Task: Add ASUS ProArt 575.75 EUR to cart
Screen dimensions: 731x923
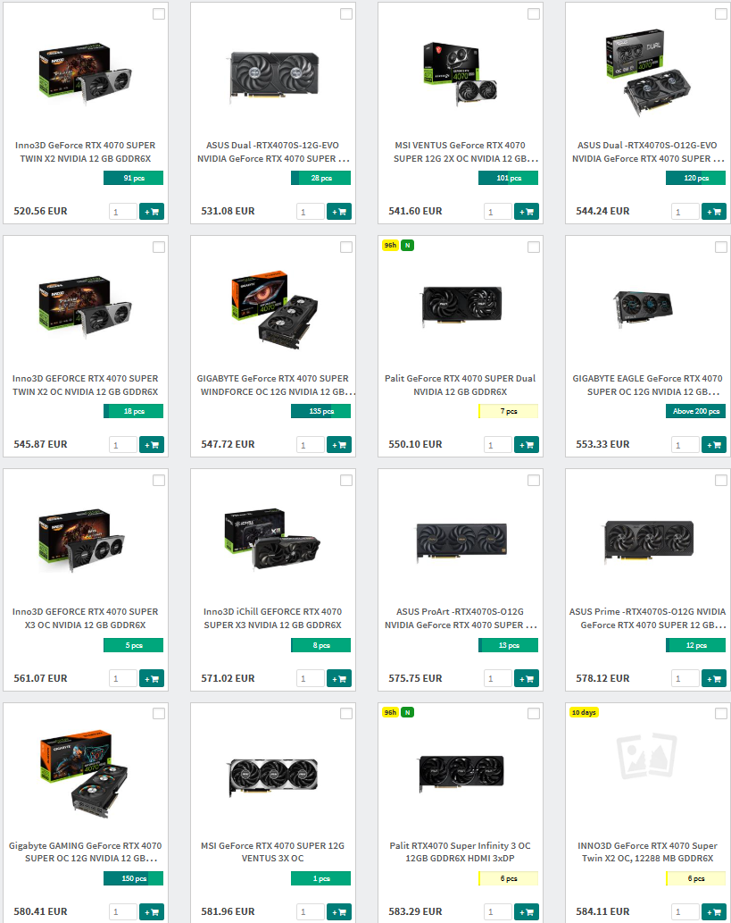Action: coord(527,678)
